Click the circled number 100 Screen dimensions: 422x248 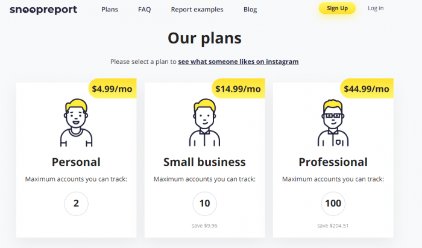[333, 203]
